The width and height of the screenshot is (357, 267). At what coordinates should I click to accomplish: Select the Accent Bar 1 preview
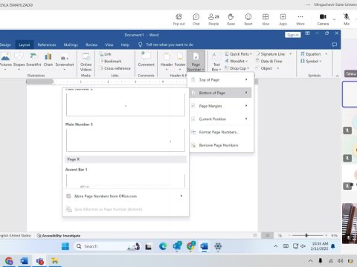(126, 181)
